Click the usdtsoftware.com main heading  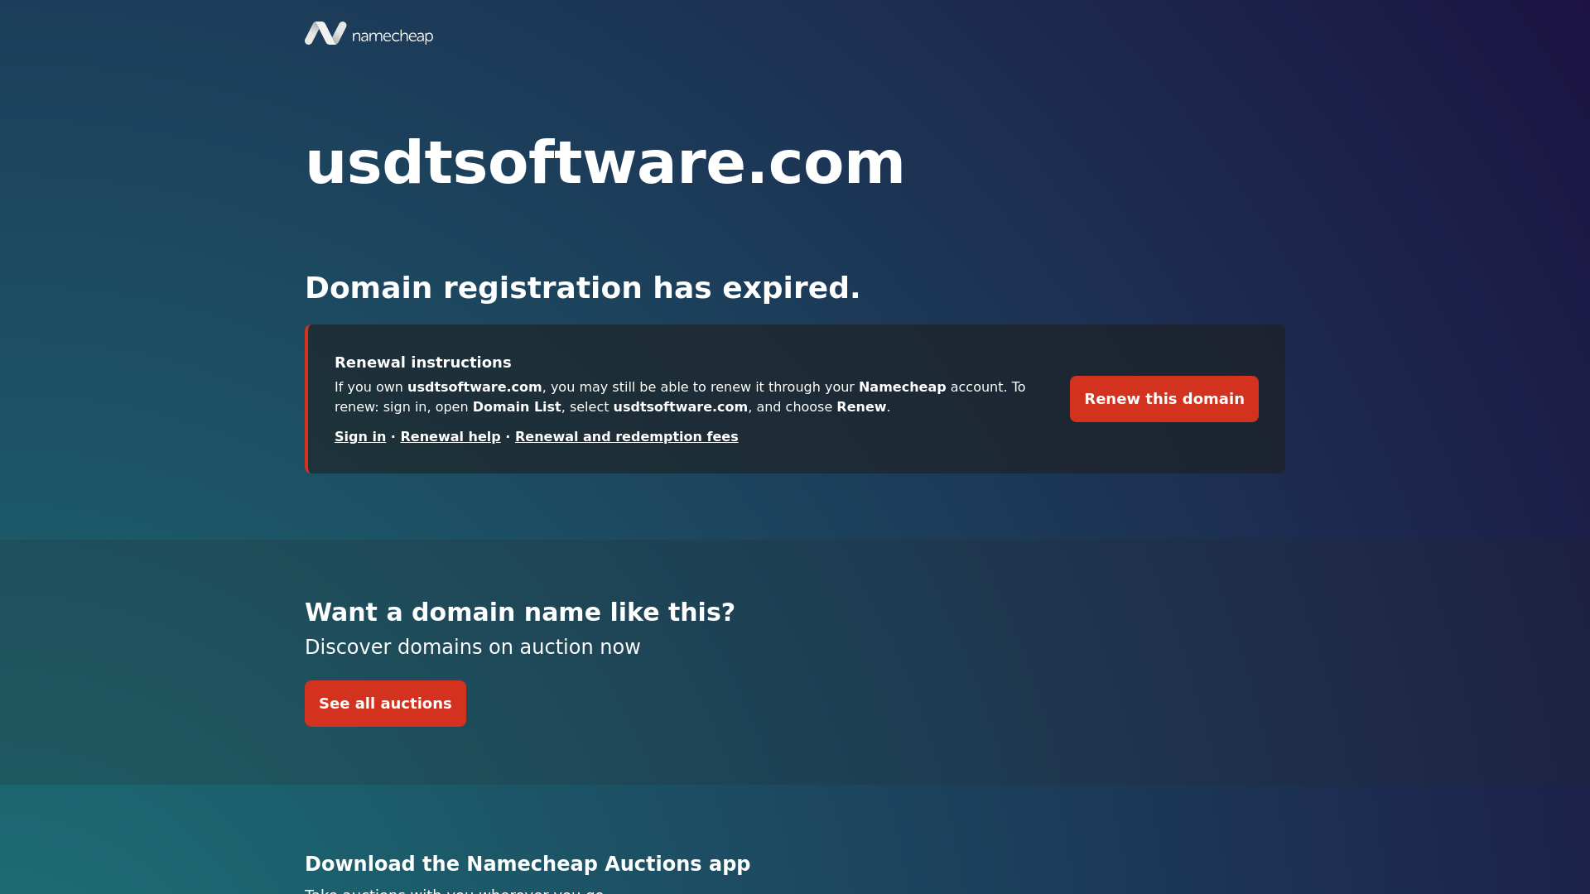point(605,163)
